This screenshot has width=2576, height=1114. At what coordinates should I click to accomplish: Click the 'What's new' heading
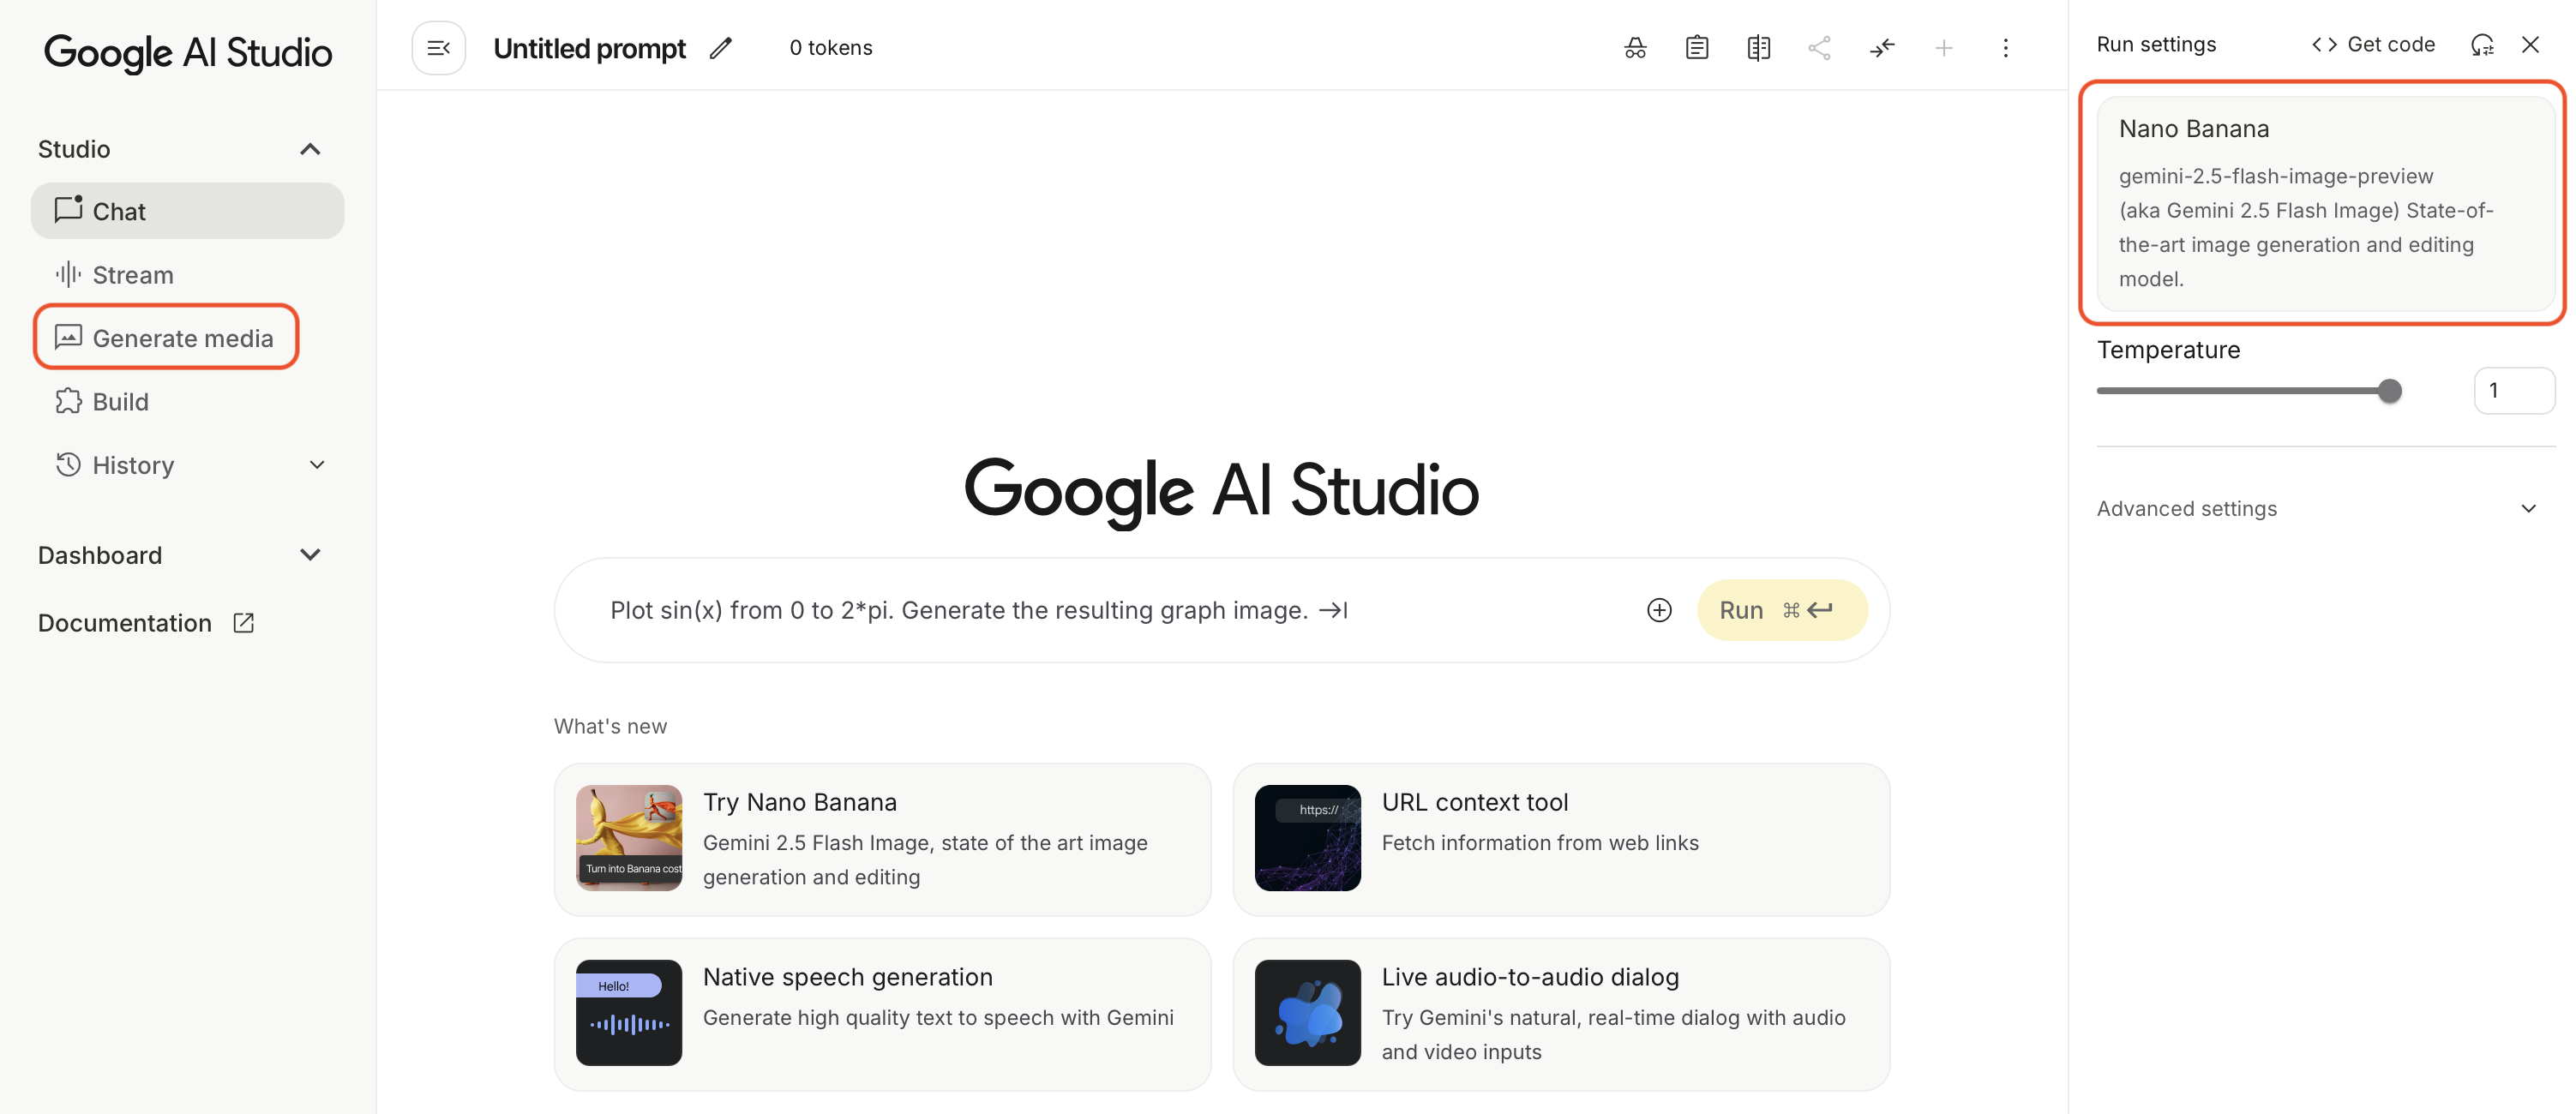click(610, 727)
